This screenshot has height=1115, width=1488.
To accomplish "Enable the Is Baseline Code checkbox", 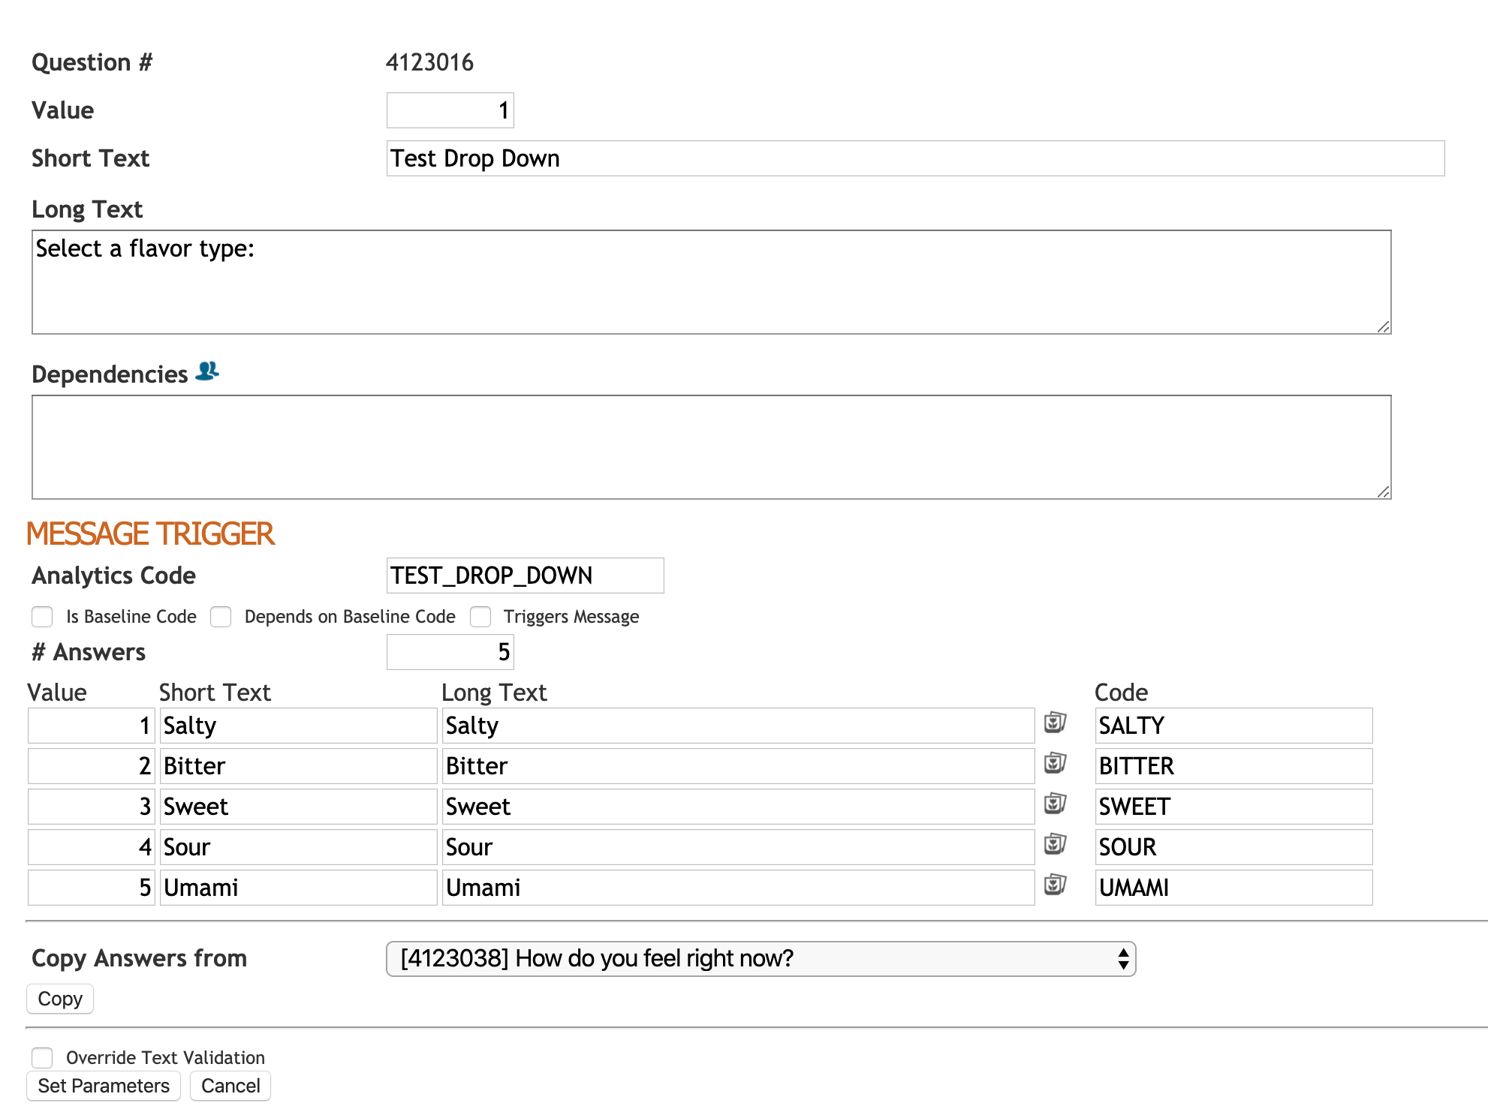I will pos(43,617).
